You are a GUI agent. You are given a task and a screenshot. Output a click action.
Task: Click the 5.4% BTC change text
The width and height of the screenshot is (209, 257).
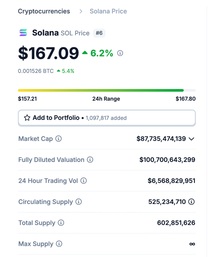pos(68,71)
